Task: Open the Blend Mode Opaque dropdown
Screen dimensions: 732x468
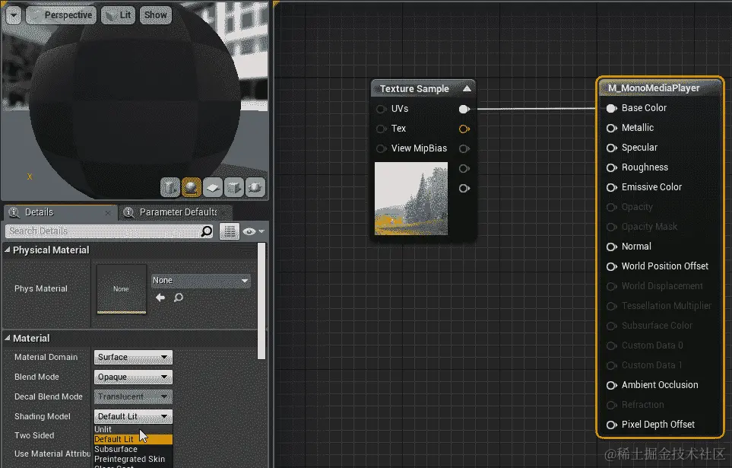Action: pyautogui.click(x=133, y=377)
